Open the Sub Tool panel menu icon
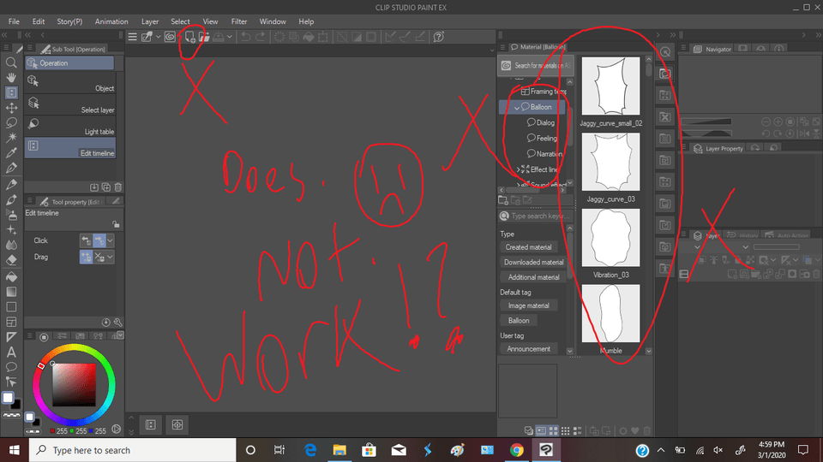The image size is (823, 462). [29, 49]
